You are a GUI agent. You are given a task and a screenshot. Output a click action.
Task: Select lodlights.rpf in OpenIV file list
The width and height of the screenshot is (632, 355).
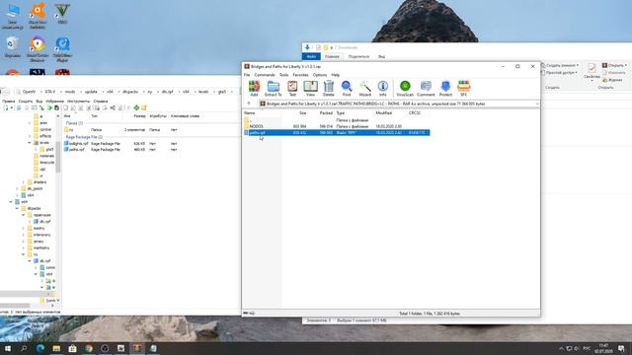[76, 144]
